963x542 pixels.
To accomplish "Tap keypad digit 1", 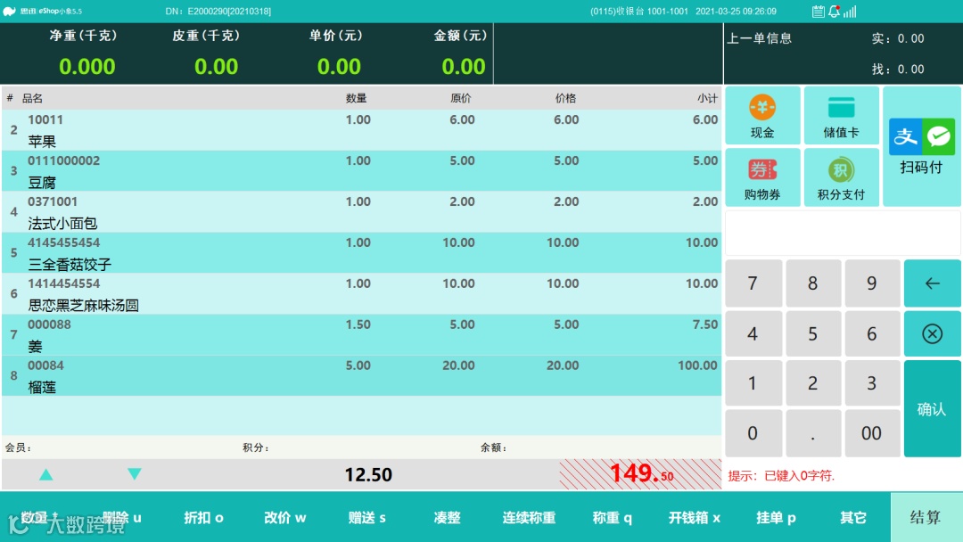I will [x=753, y=383].
